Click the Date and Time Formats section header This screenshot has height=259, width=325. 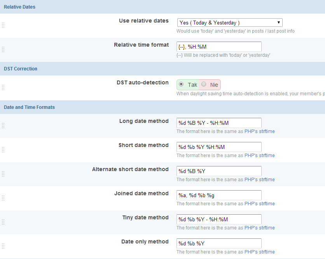click(x=29, y=107)
